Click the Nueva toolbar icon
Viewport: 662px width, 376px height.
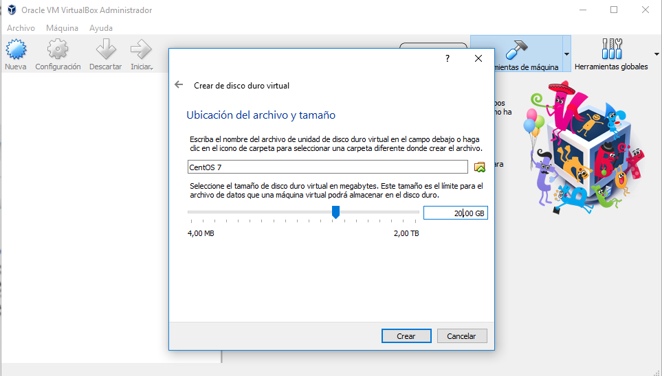click(16, 50)
